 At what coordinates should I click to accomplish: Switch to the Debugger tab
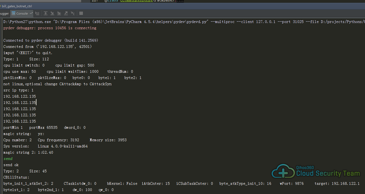4,13
